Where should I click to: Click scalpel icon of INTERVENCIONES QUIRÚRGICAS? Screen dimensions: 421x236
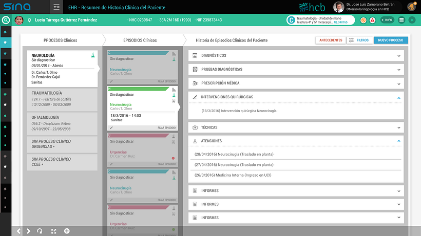click(x=195, y=97)
